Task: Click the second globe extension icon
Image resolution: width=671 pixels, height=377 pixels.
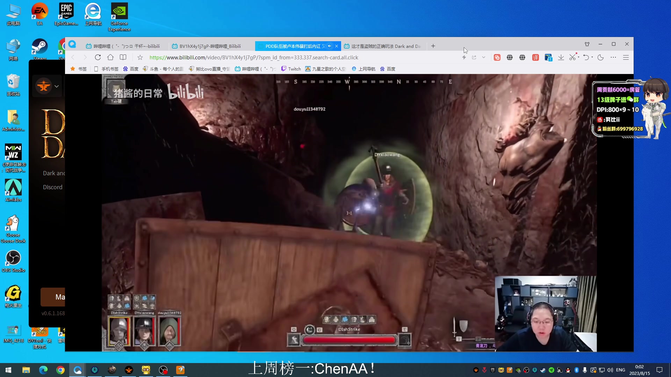Action: coord(522,58)
